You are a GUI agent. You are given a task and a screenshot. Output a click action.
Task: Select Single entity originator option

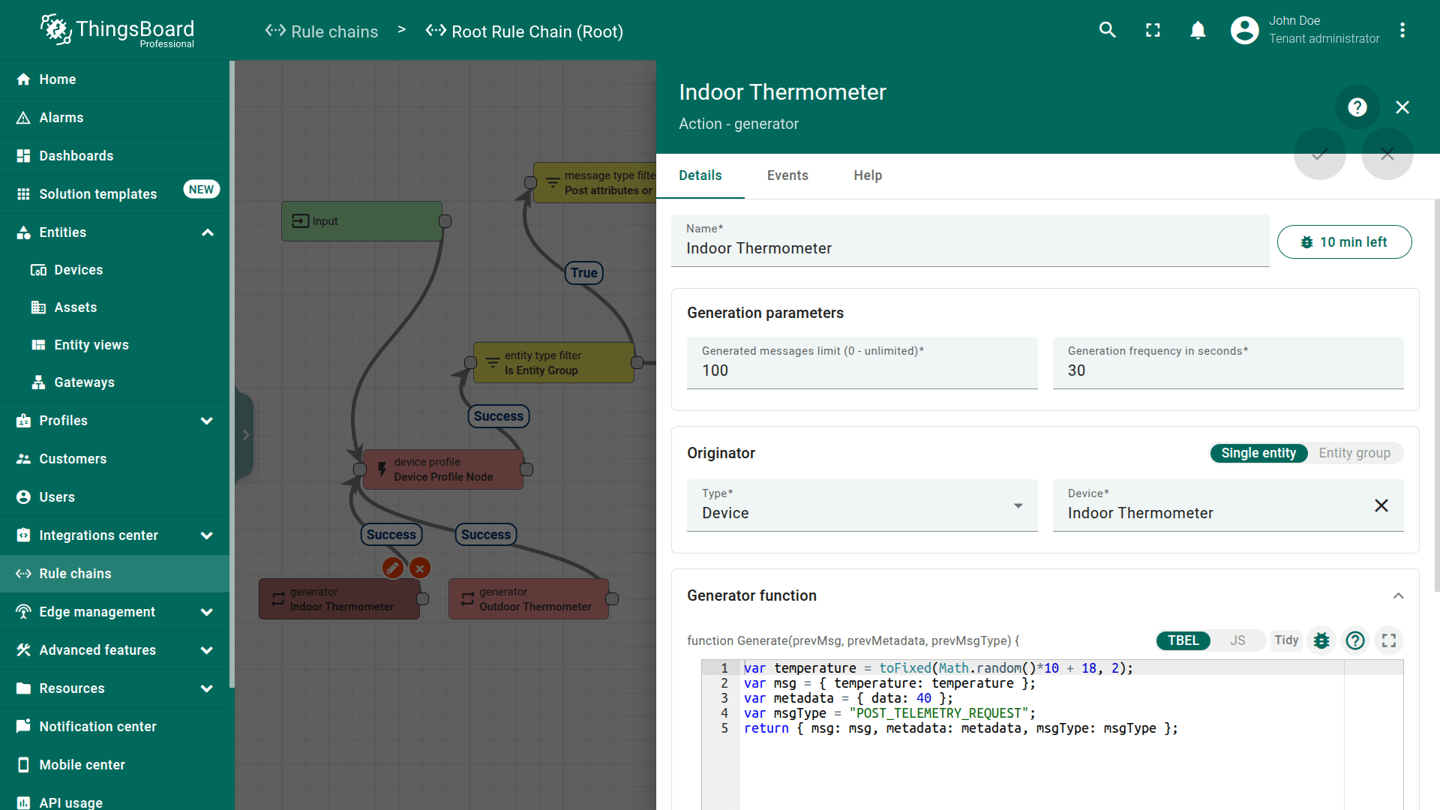coord(1258,453)
